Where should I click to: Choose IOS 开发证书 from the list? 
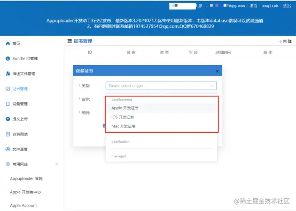(161, 117)
